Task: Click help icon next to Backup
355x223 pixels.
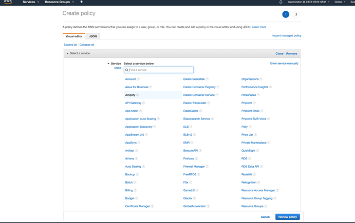Action: point(137,174)
